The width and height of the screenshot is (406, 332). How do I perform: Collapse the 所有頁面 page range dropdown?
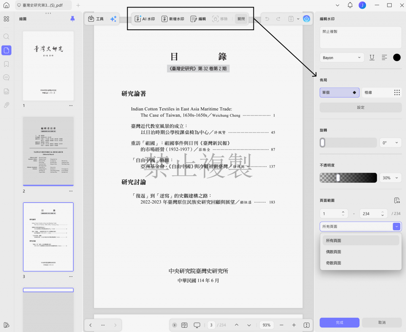tap(396, 227)
